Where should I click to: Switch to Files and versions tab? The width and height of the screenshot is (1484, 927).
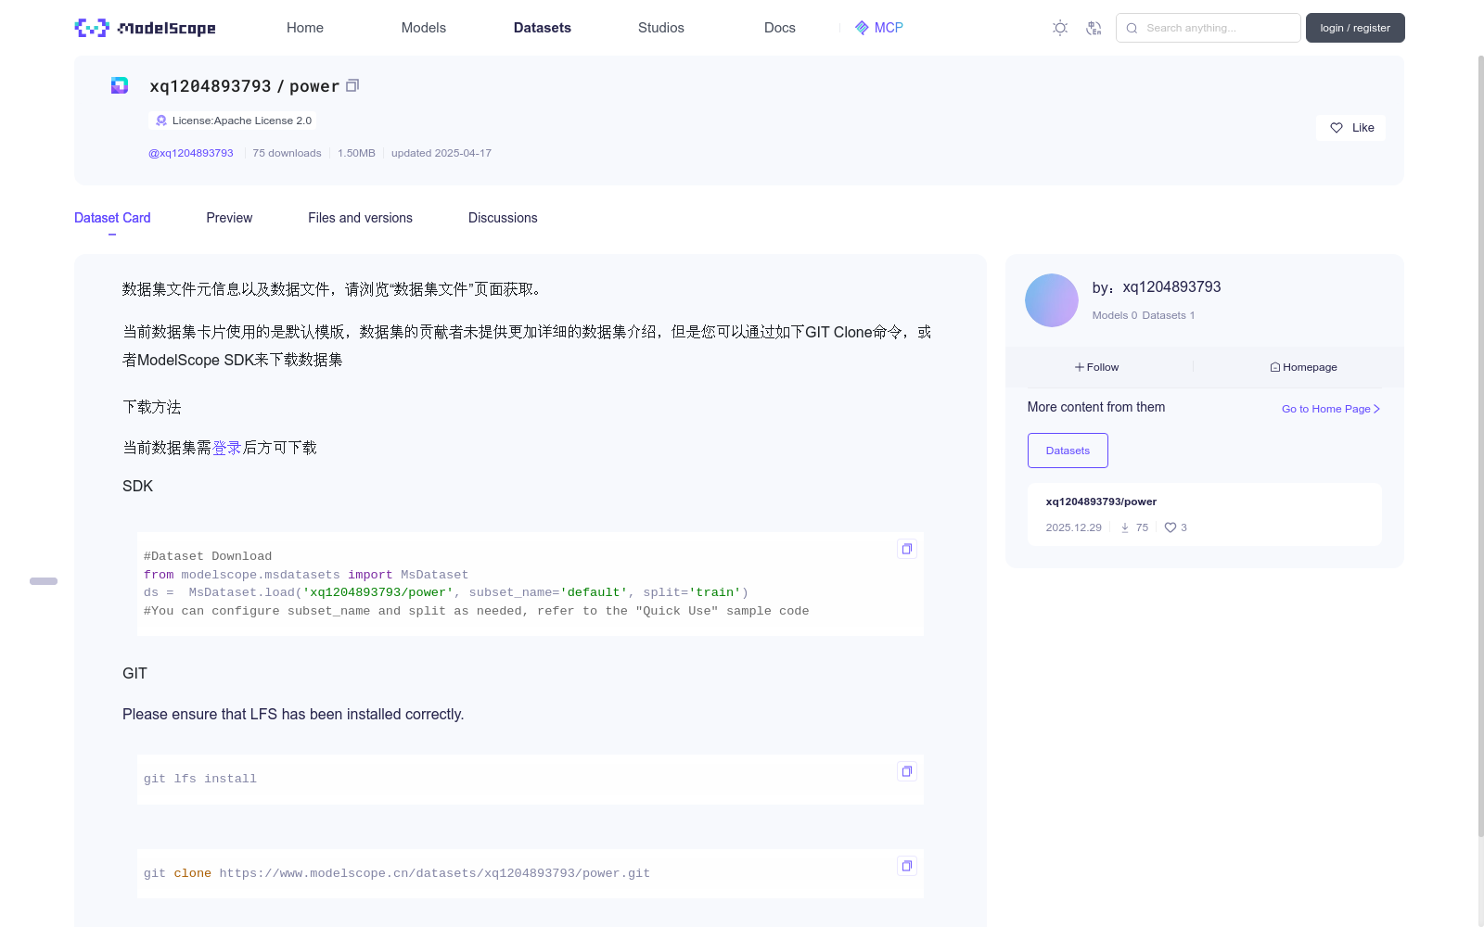tap(360, 218)
